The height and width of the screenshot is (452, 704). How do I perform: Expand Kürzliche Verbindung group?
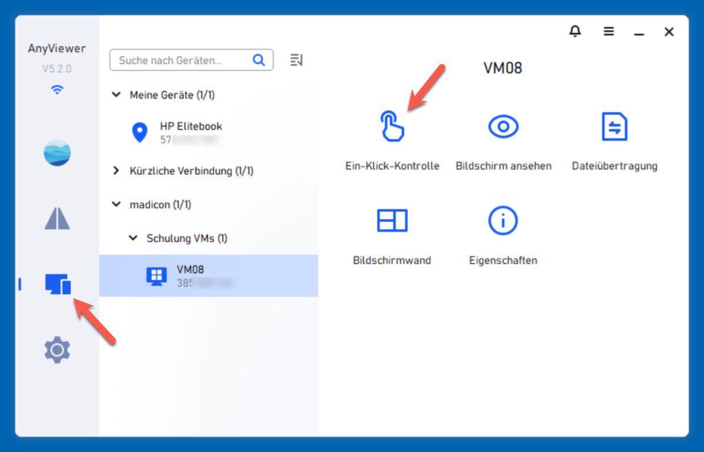(116, 171)
